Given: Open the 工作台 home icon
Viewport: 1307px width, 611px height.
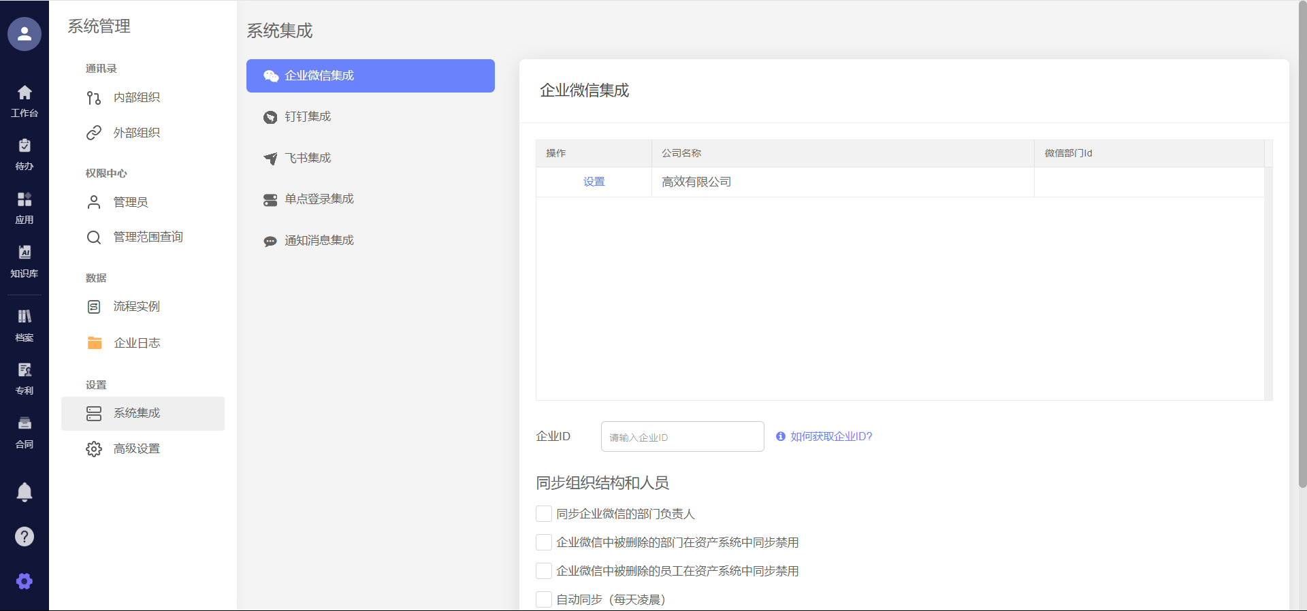Looking at the screenshot, I should [x=25, y=101].
